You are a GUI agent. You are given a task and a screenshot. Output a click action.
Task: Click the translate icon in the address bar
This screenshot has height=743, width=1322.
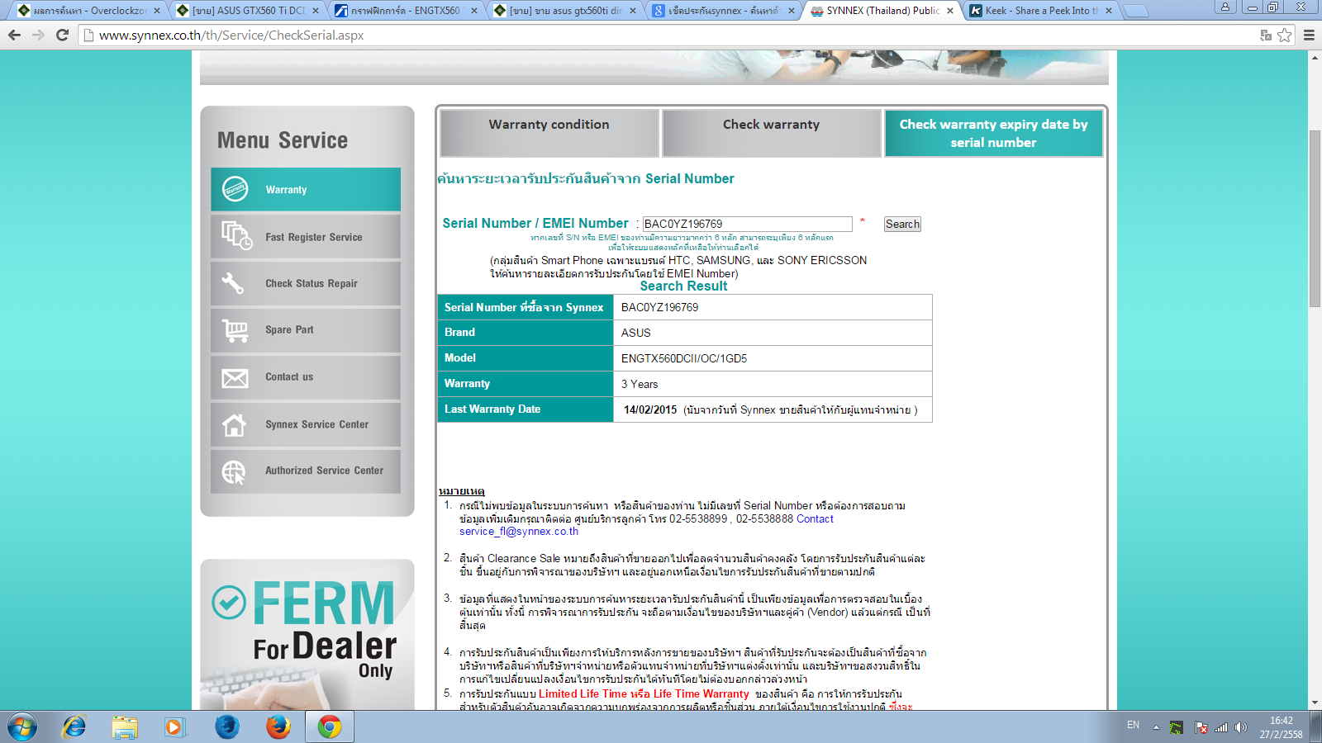[x=1266, y=35]
